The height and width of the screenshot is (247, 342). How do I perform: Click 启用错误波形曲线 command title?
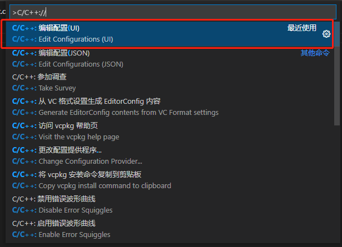(66, 223)
